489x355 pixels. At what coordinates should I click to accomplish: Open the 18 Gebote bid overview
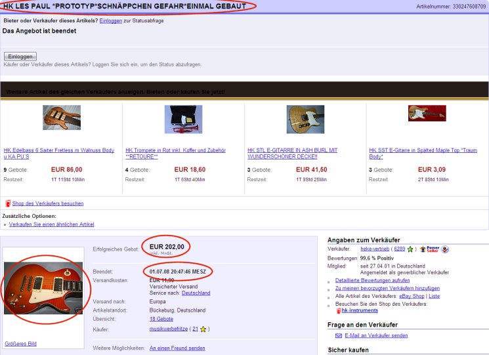coord(161,319)
